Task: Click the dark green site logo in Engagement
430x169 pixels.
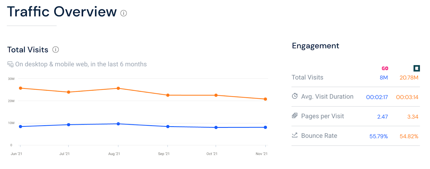Action: coord(417,68)
